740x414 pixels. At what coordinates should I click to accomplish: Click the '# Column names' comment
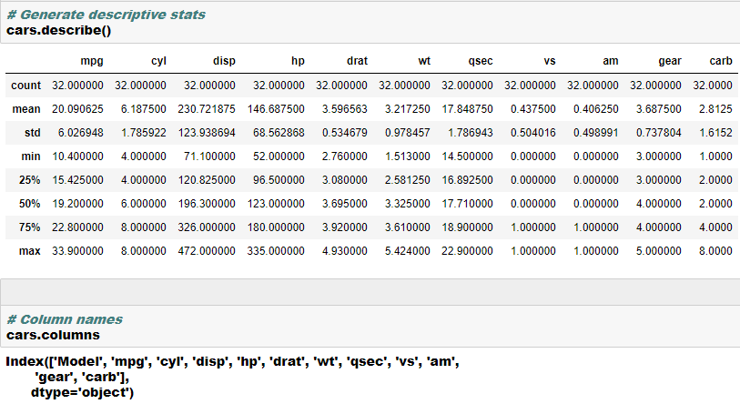65,319
